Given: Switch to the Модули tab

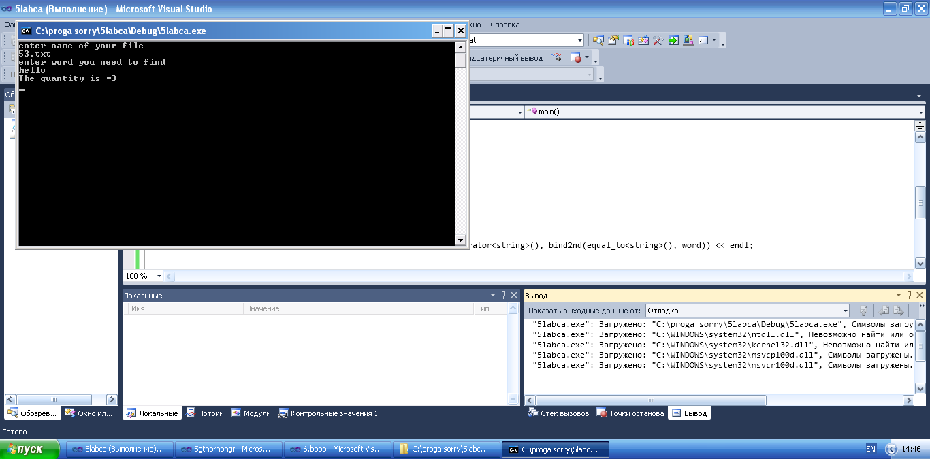Looking at the screenshot, I should (x=251, y=413).
